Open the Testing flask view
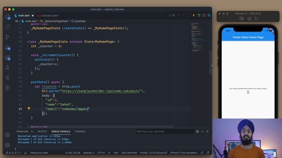The image size is (282, 158). pos(7,68)
